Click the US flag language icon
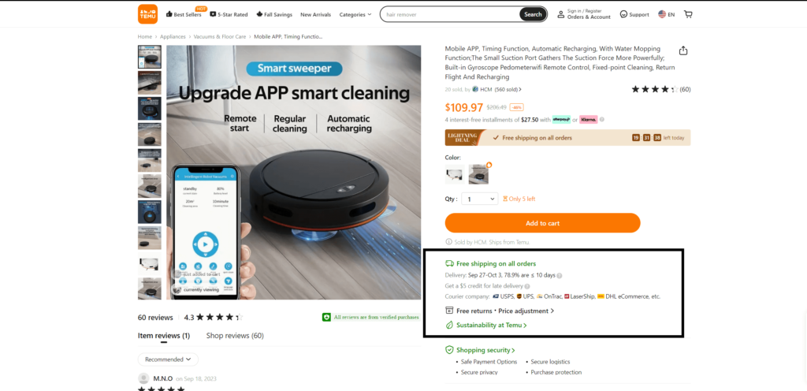 click(x=662, y=14)
